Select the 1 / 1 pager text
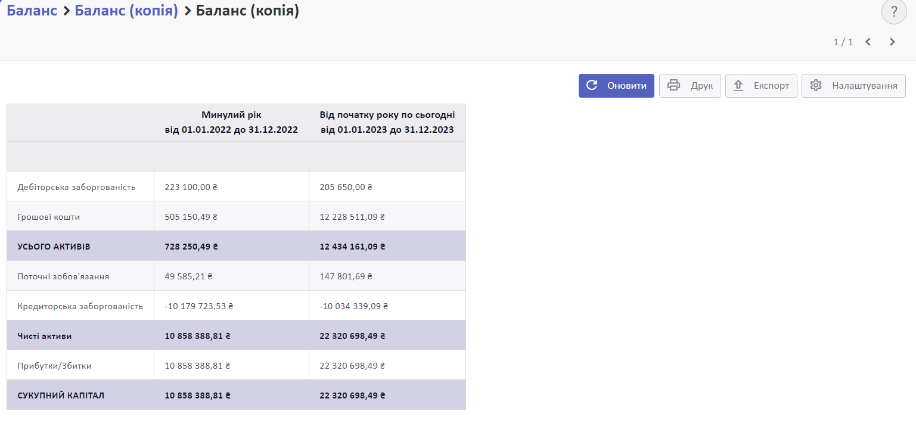The height and width of the screenshot is (433, 916). tap(843, 42)
